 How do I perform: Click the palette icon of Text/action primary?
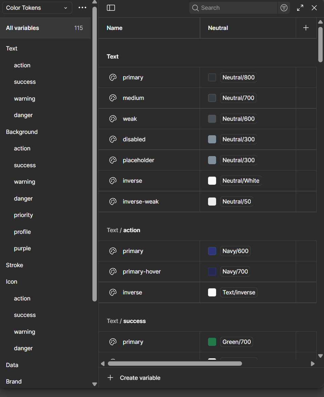coord(113,251)
